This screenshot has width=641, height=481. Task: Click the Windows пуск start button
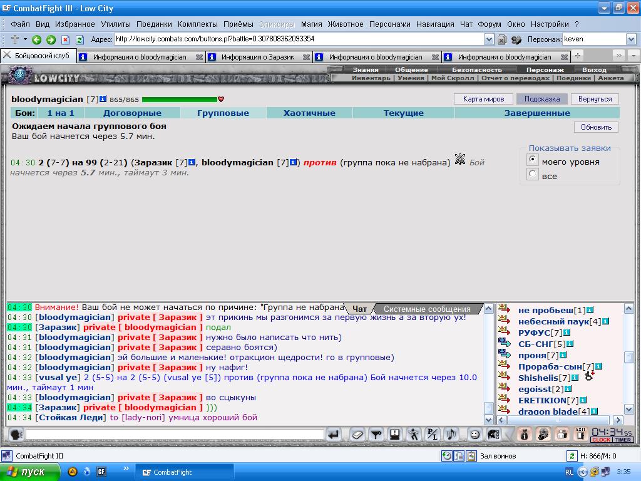pos(29,472)
